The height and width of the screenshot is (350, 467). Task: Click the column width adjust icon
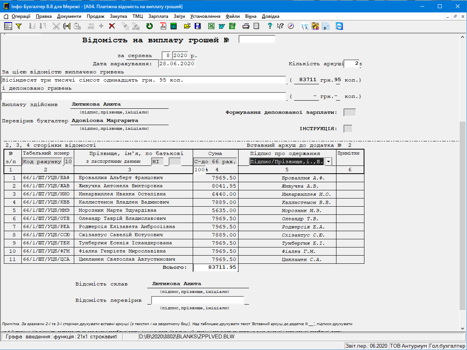66,26
